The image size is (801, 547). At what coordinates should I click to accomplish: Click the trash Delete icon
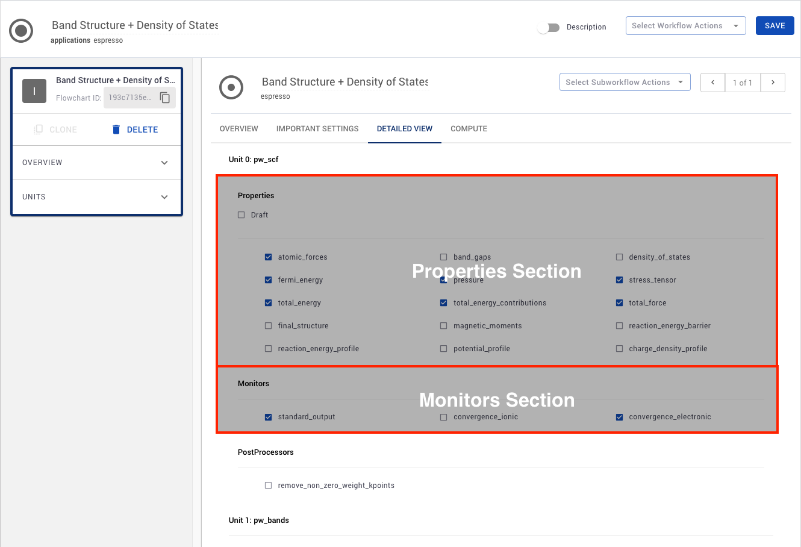tap(116, 130)
